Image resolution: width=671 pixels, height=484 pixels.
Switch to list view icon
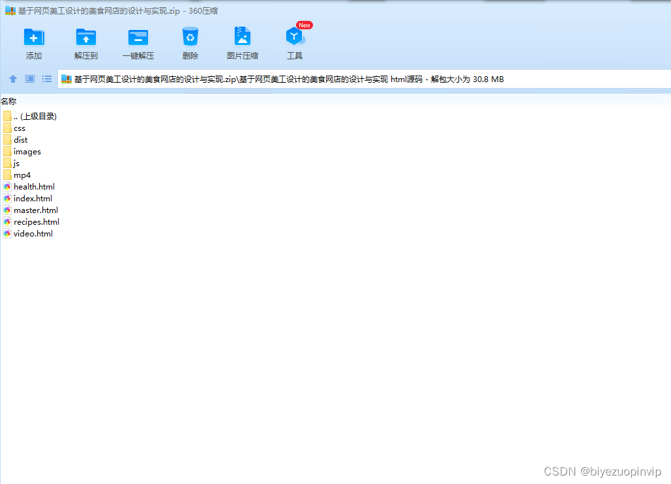pos(47,79)
